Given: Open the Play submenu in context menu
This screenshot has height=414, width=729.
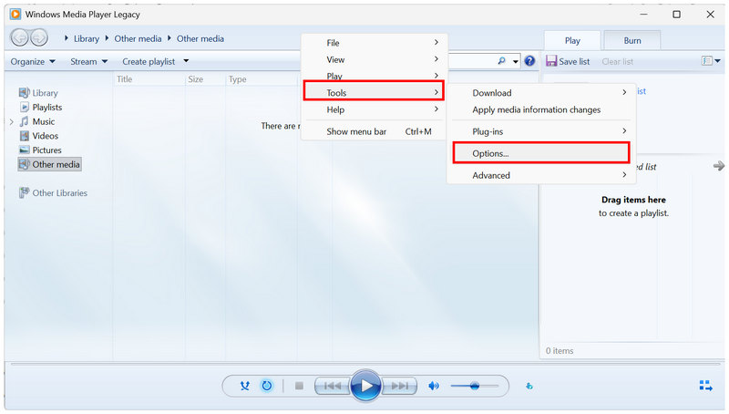Looking at the screenshot, I should [x=374, y=76].
